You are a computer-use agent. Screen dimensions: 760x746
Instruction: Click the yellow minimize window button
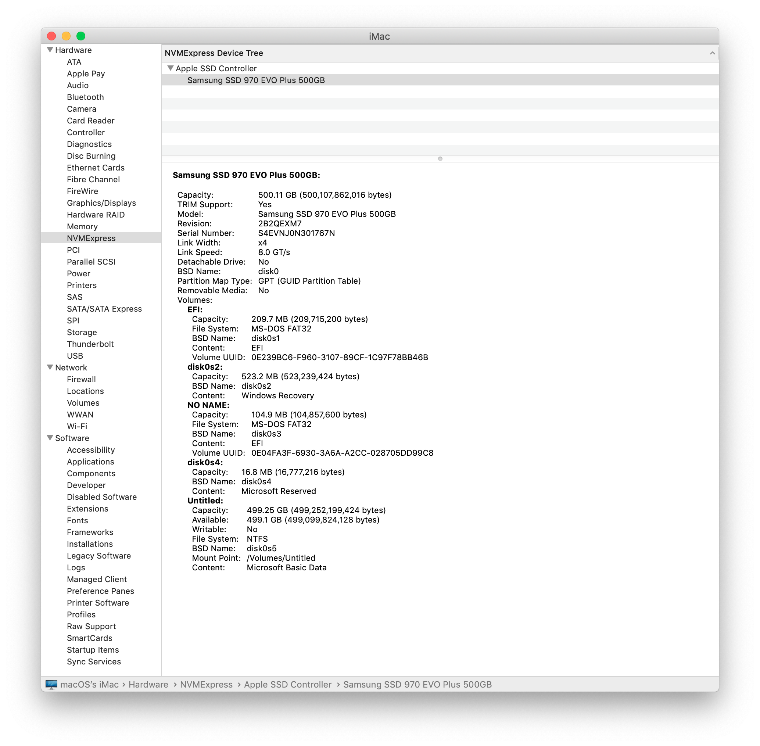(x=66, y=36)
